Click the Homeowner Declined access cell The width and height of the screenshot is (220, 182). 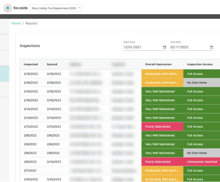[x=201, y=162]
